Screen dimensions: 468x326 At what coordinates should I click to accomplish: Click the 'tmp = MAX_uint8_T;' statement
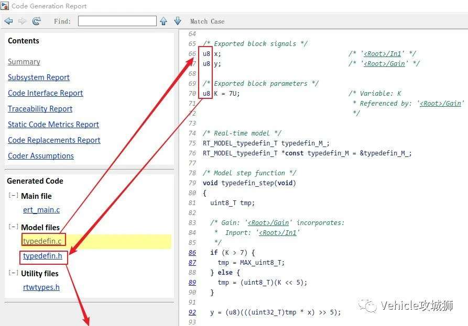pos(252,263)
